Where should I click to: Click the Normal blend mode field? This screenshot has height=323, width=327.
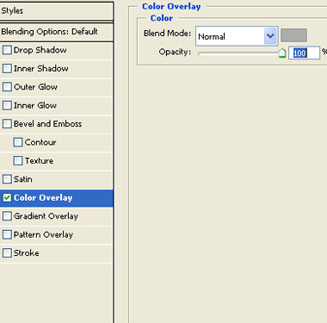237,36
